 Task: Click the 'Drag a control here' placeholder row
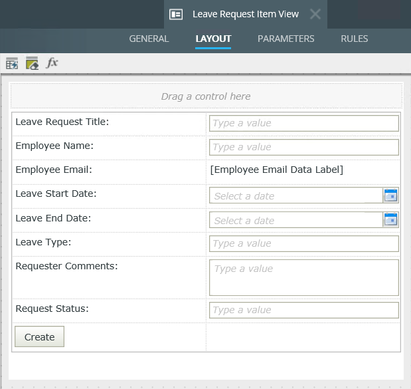pos(206,96)
